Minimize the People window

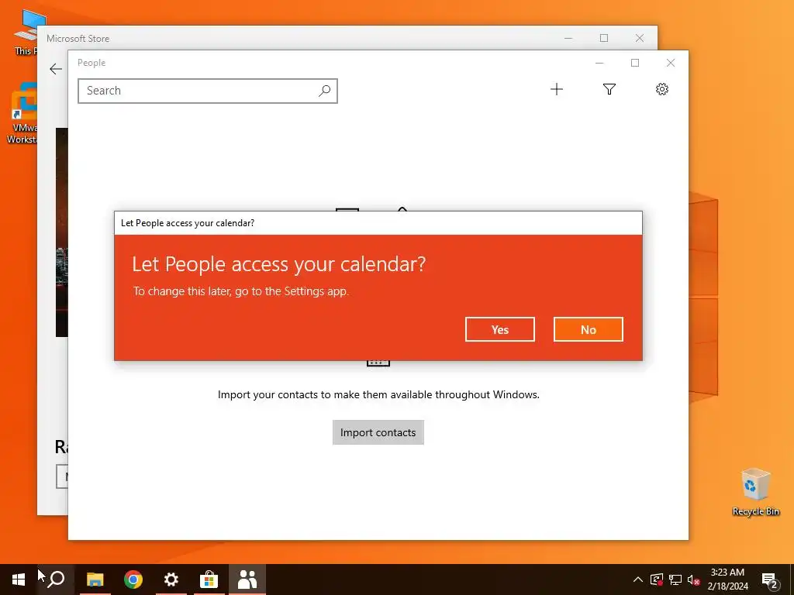[599, 63]
